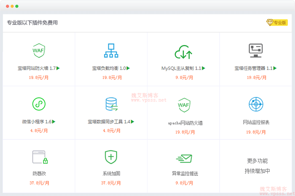Screen dimensions: 295x196
Task: Click the 9.8元/月 price under MySQL主从复制
Action: tap(184, 78)
